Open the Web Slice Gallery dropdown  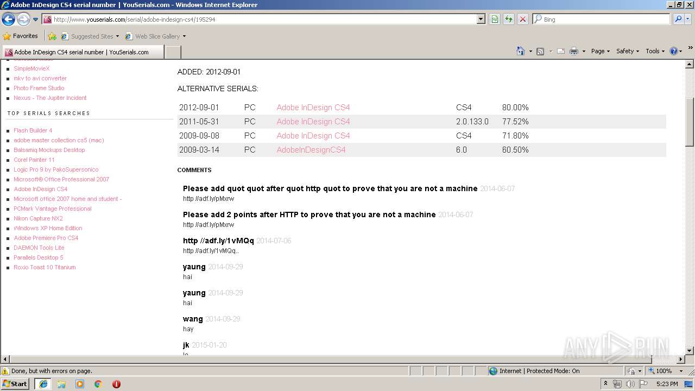tap(155, 36)
